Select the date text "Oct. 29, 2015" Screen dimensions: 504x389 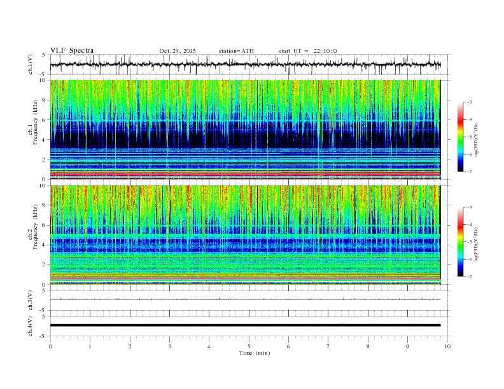pos(178,51)
